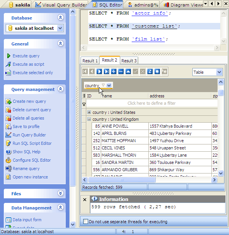Click the Rename query icon
The height and width of the screenshot is (235, 229).
[x=8, y=169]
